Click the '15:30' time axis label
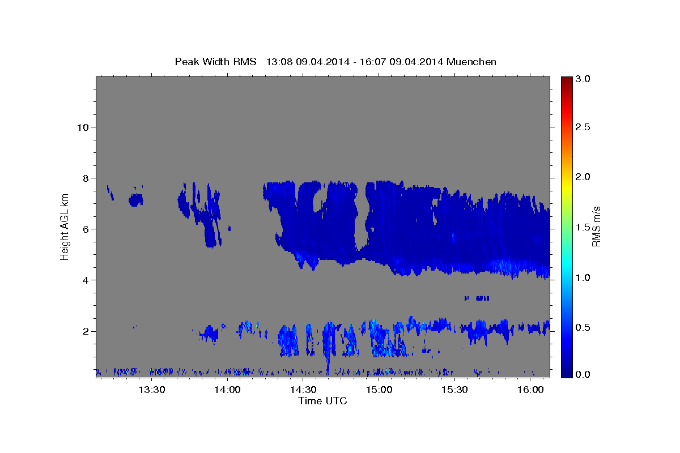The height and width of the screenshot is (453, 680). point(454,390)
